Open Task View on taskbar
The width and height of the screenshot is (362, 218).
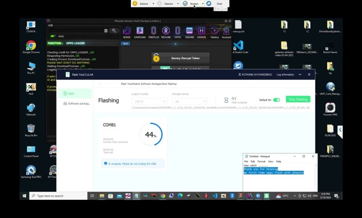coord(92,196)
